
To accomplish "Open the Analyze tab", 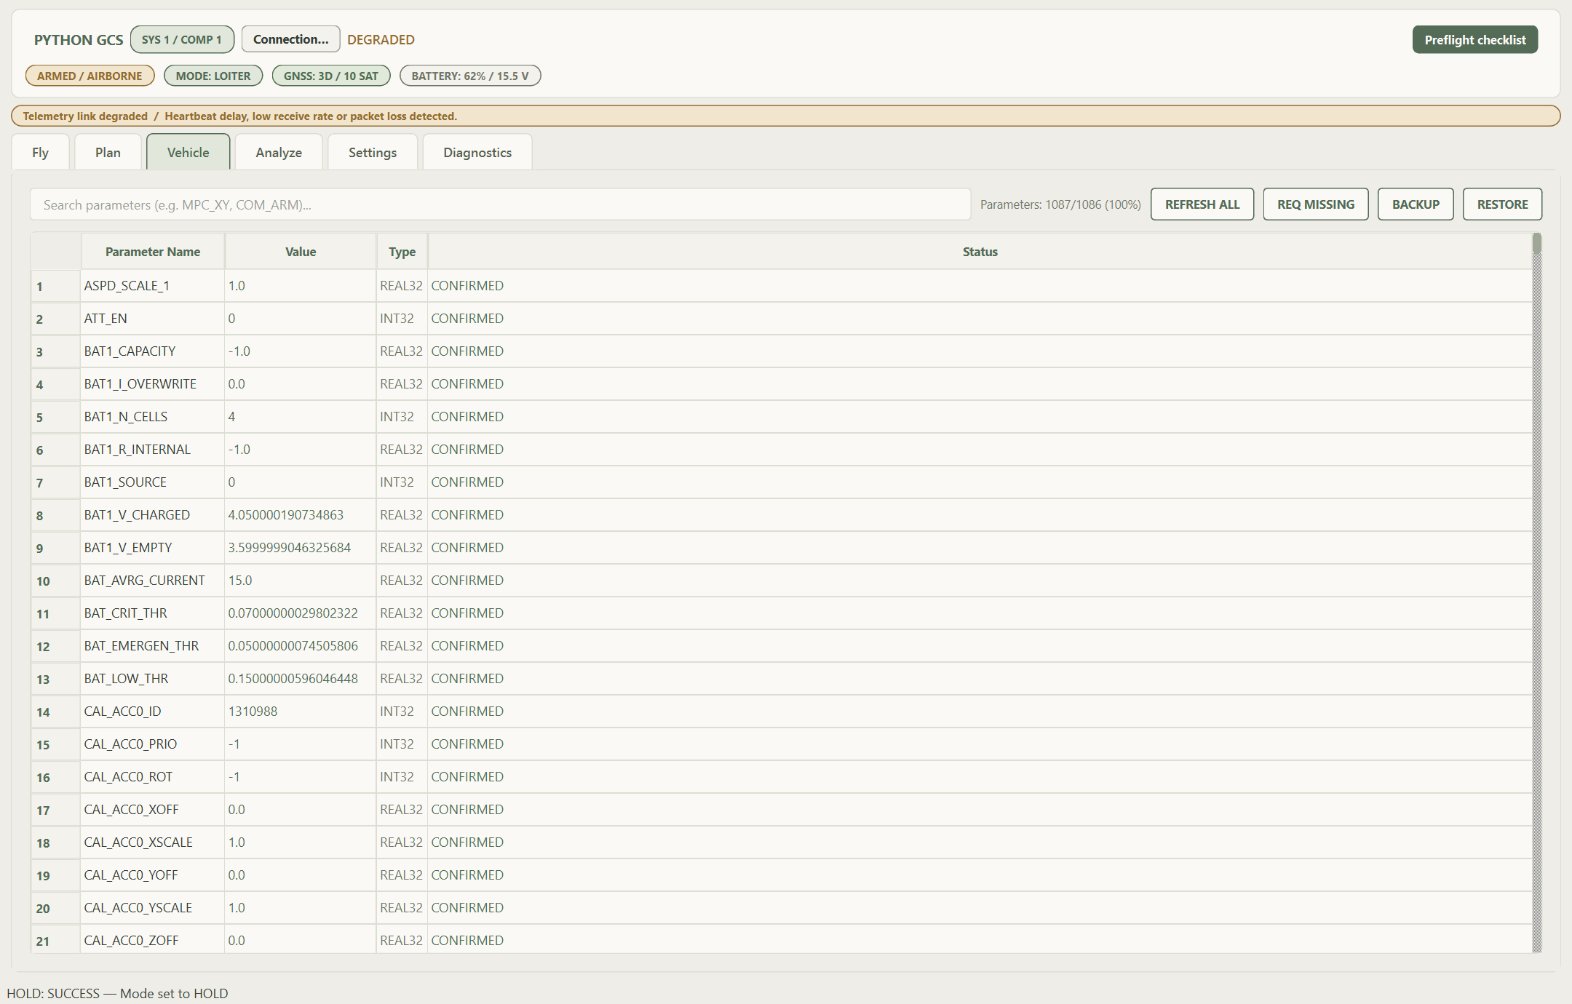I will point(279,152).
